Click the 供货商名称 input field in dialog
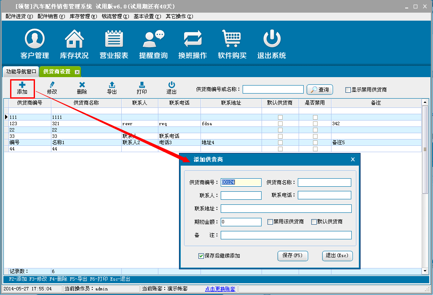 click(324, 182)
